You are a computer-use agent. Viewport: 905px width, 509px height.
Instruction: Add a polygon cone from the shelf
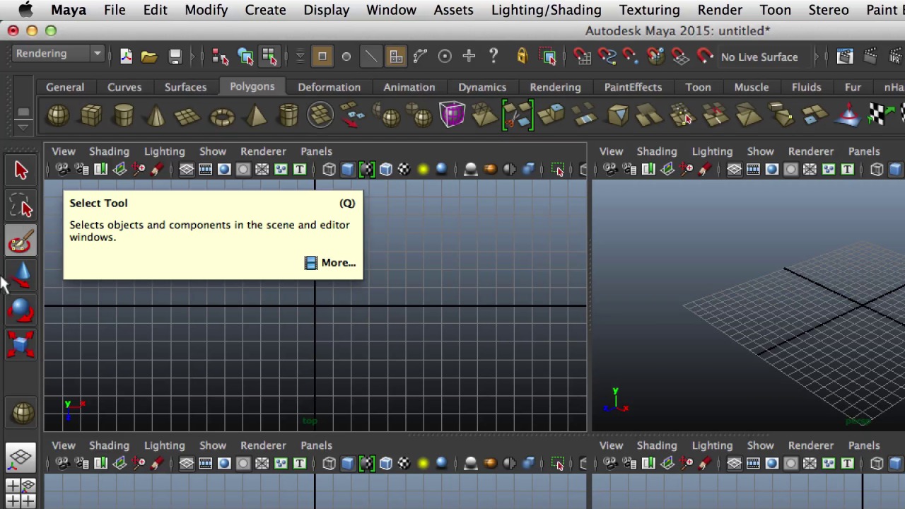coord(156,116)
